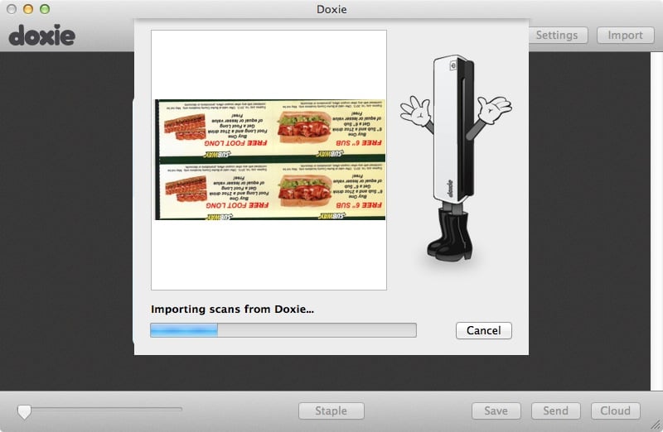Click the Staple button
Screen dimensions: 663x432
(x=331, y=410)
